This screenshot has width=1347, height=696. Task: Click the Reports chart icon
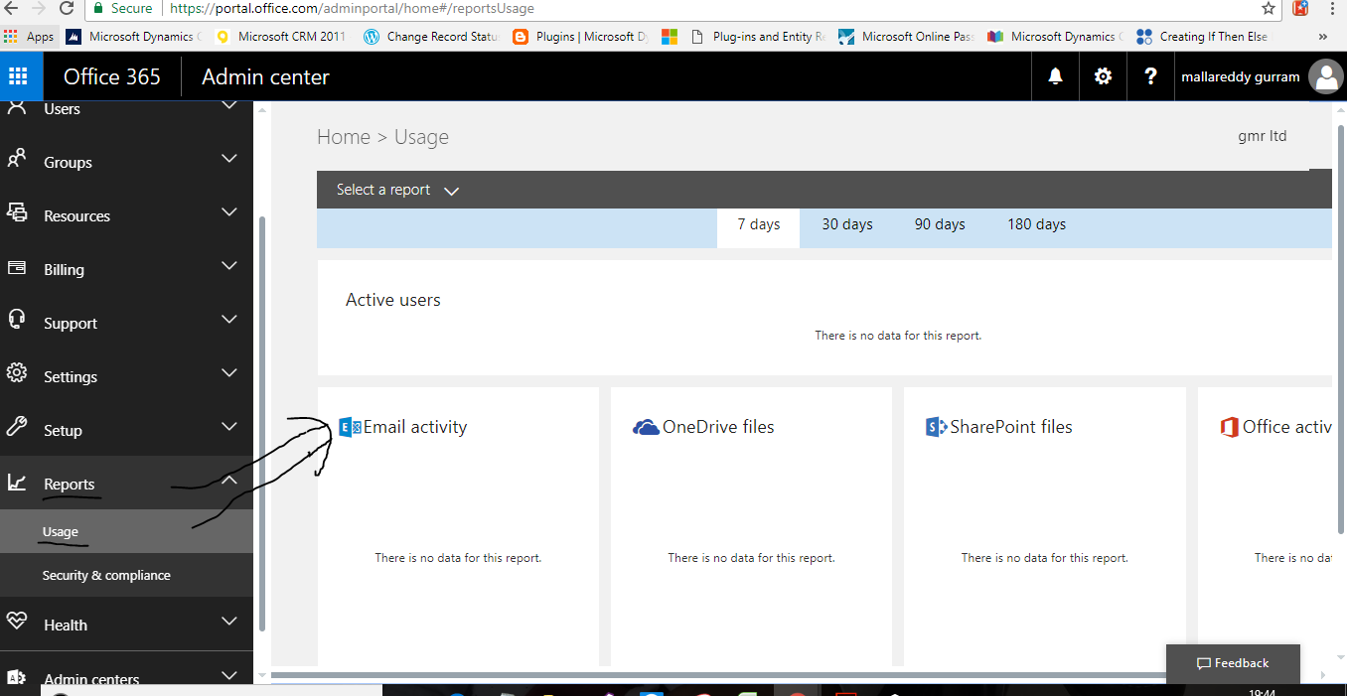click(x=17, y=482)
